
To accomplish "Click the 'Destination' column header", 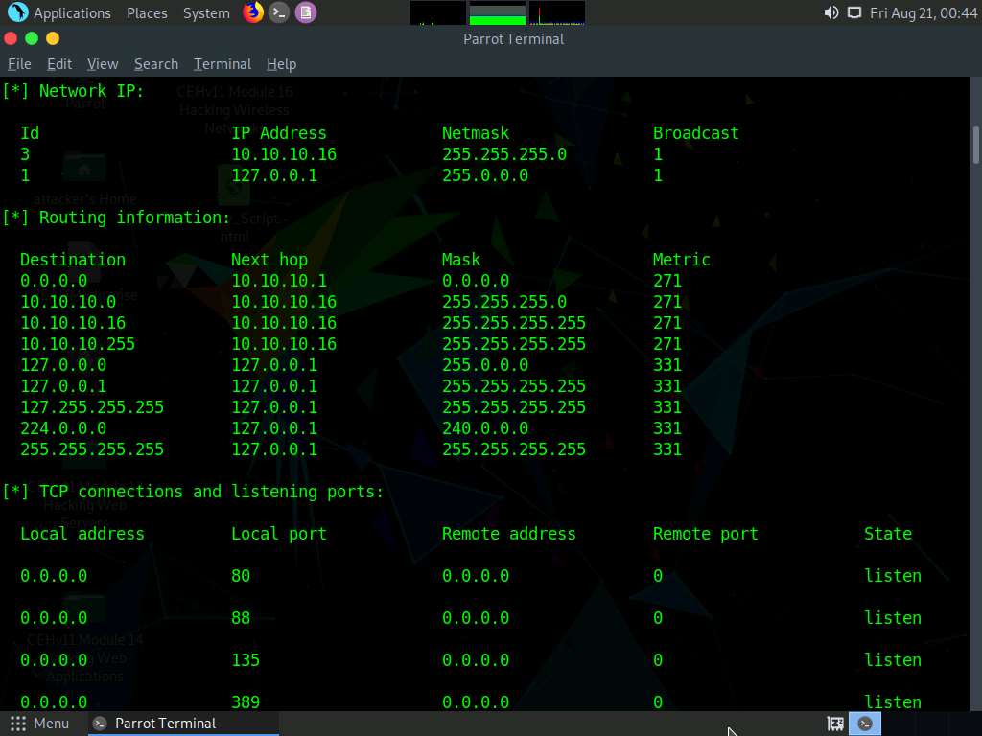I will tap(73, 260).
